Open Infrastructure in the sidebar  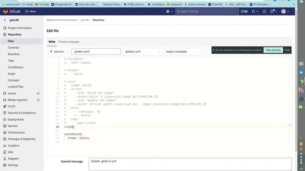pos(16,133)
